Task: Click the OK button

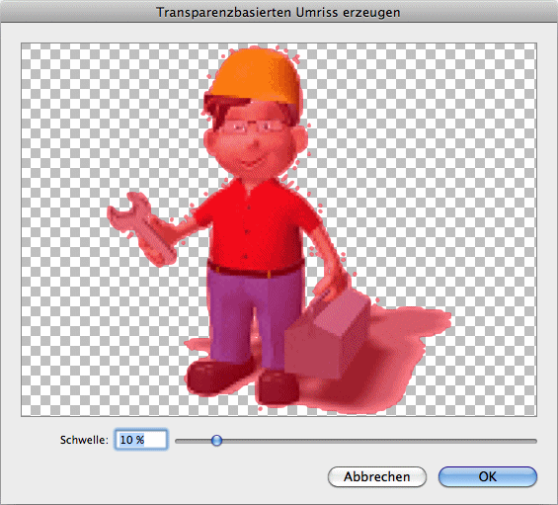Action: click(x=488, y=476)
